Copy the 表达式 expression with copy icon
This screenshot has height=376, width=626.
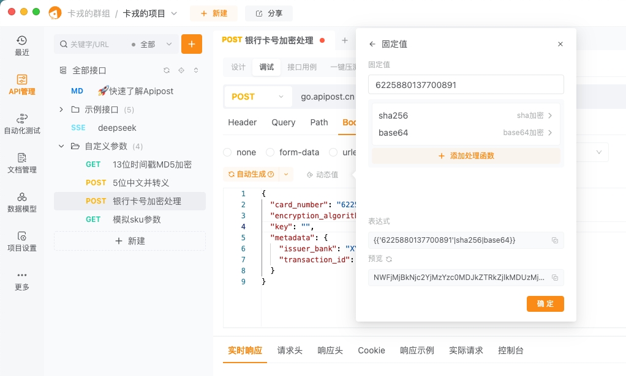point(555,240)
